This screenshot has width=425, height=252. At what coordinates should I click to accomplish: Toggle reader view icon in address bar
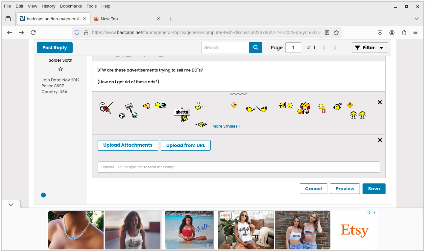coord(327,32)
